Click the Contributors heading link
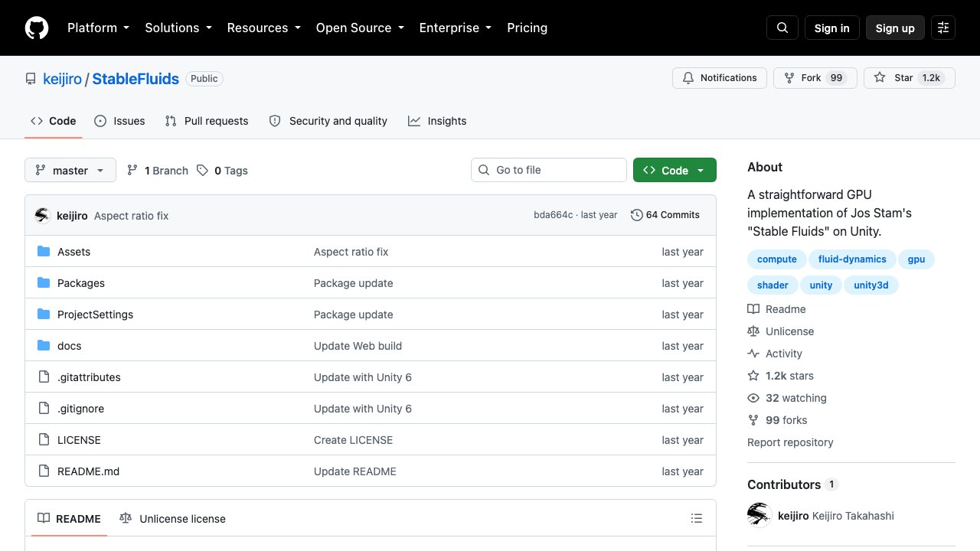 792,484
